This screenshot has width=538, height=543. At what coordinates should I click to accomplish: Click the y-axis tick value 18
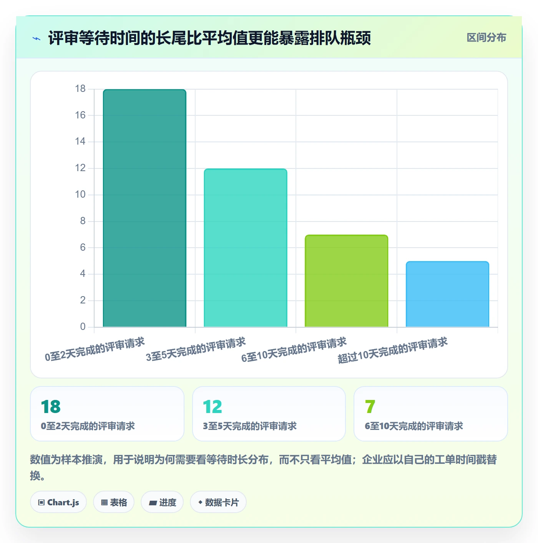click(80, 89)
